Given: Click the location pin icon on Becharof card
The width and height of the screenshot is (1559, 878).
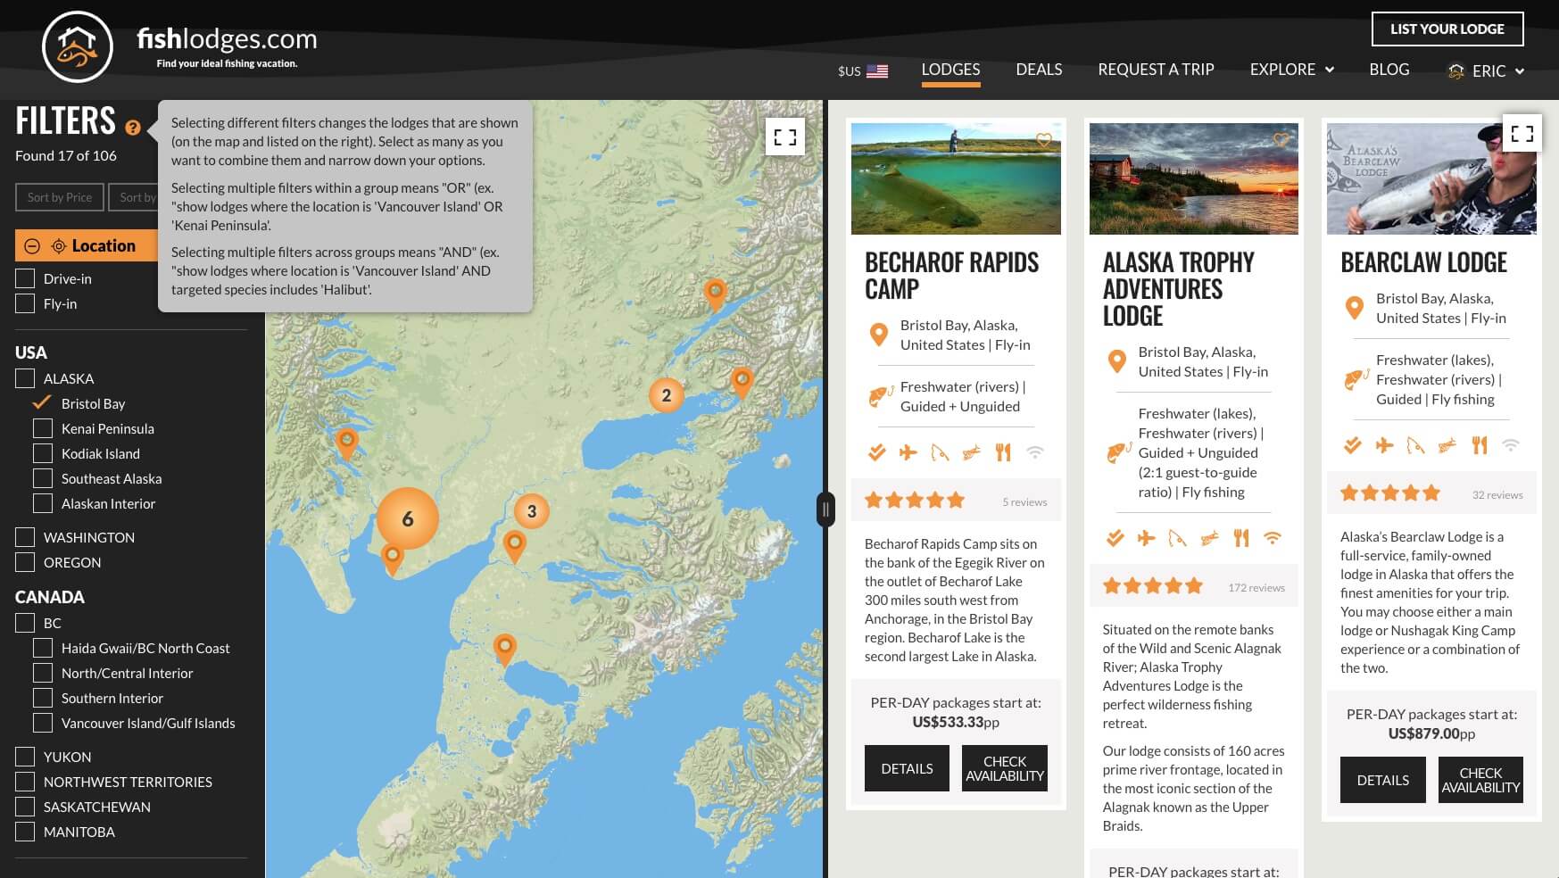Looking at the screenshot, I should pyautogui.click(x=879, y=335).
